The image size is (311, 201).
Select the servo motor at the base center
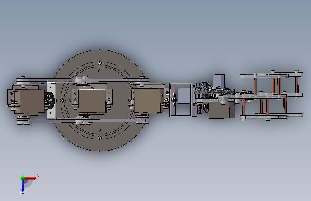click(92, 101)
